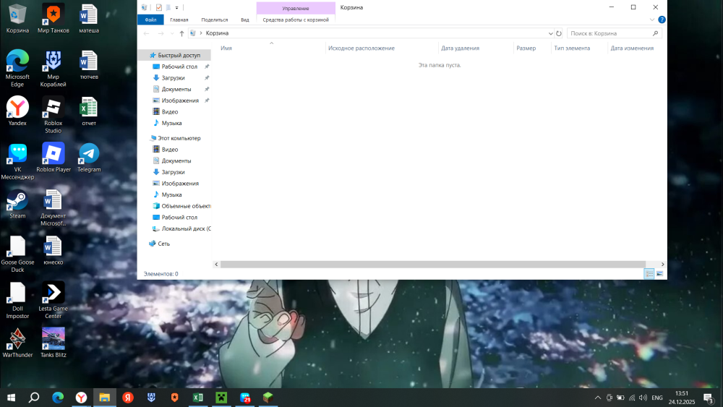
Task: Select the матеша Word document on desktop
Action: pyautogui.click(x=88, y=19)
